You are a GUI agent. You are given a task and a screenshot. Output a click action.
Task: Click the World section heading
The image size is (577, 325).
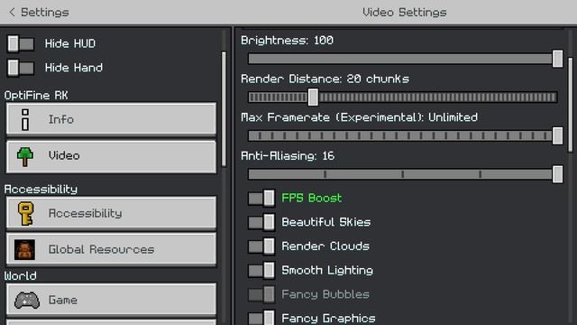pyautogui.click(x=20, y=276)
